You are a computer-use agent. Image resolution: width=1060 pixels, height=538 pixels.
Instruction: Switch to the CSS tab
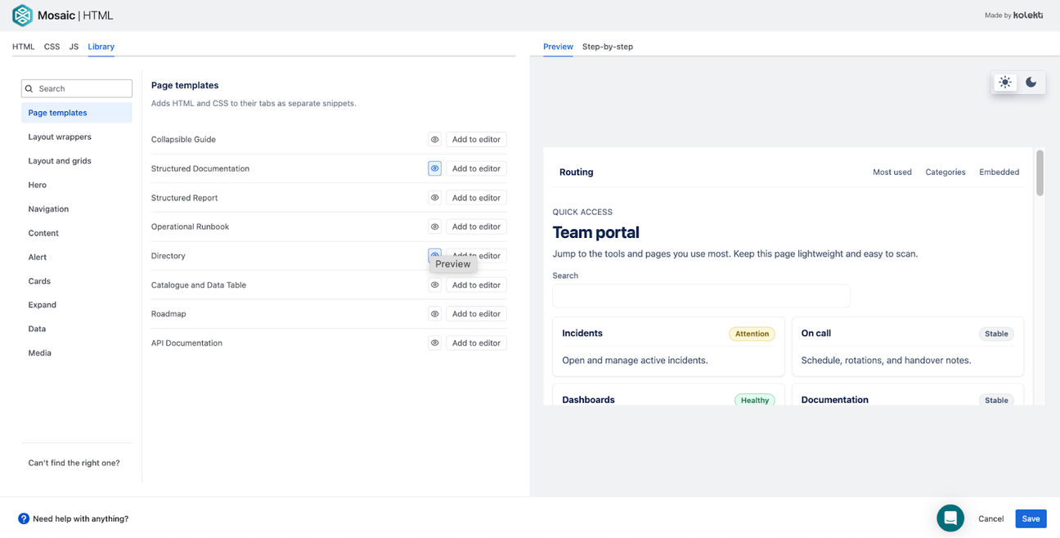coord(52,47)
